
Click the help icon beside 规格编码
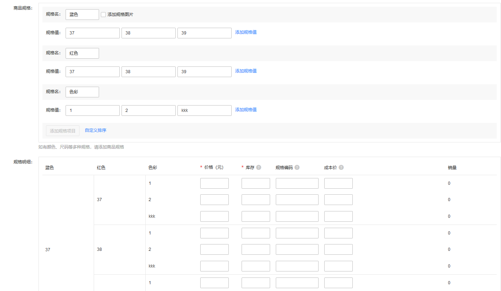(297, 167)
